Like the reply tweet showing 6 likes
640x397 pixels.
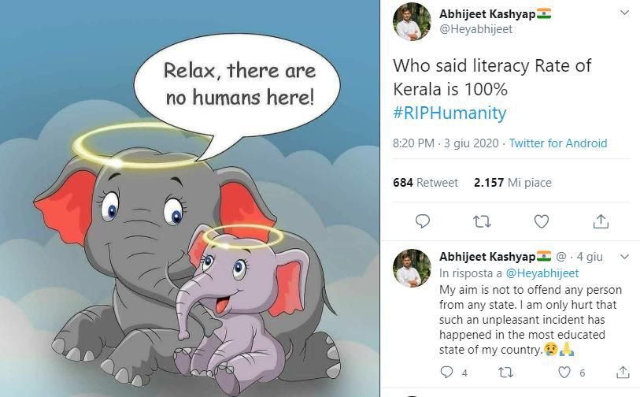coord(564,372)
